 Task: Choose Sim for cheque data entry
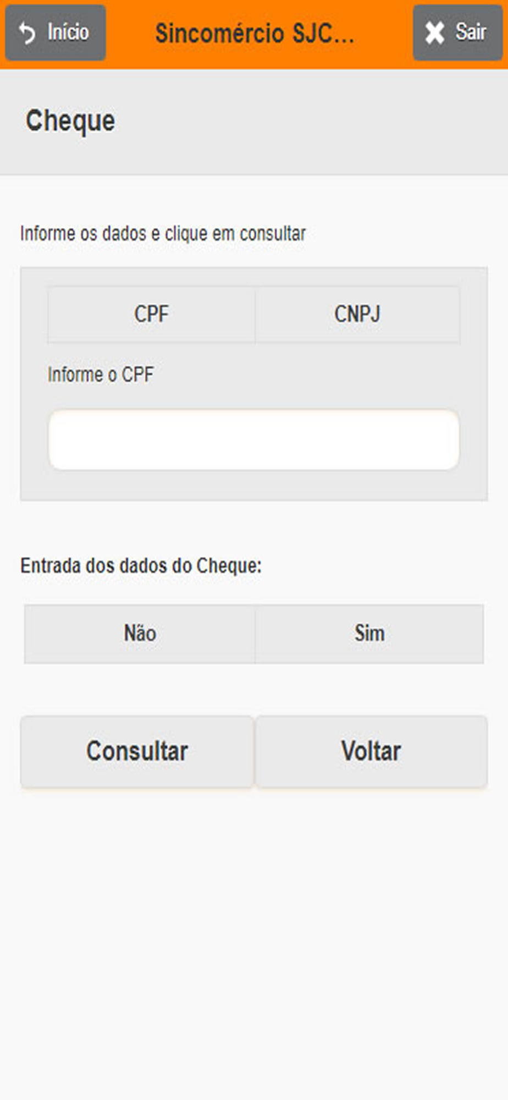pos(369,634)
